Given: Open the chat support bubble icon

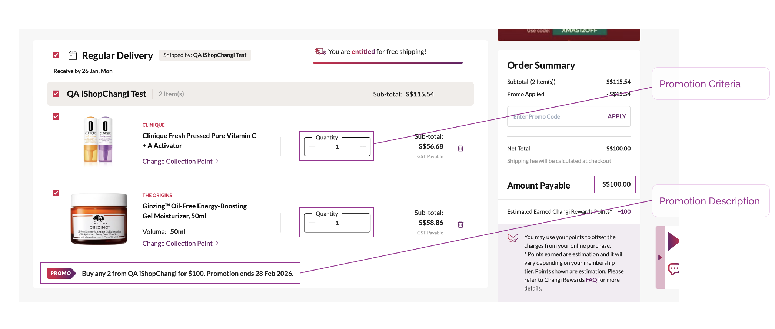Looking at the screenshot, I should pyautogui.click(x=673, y=269).
